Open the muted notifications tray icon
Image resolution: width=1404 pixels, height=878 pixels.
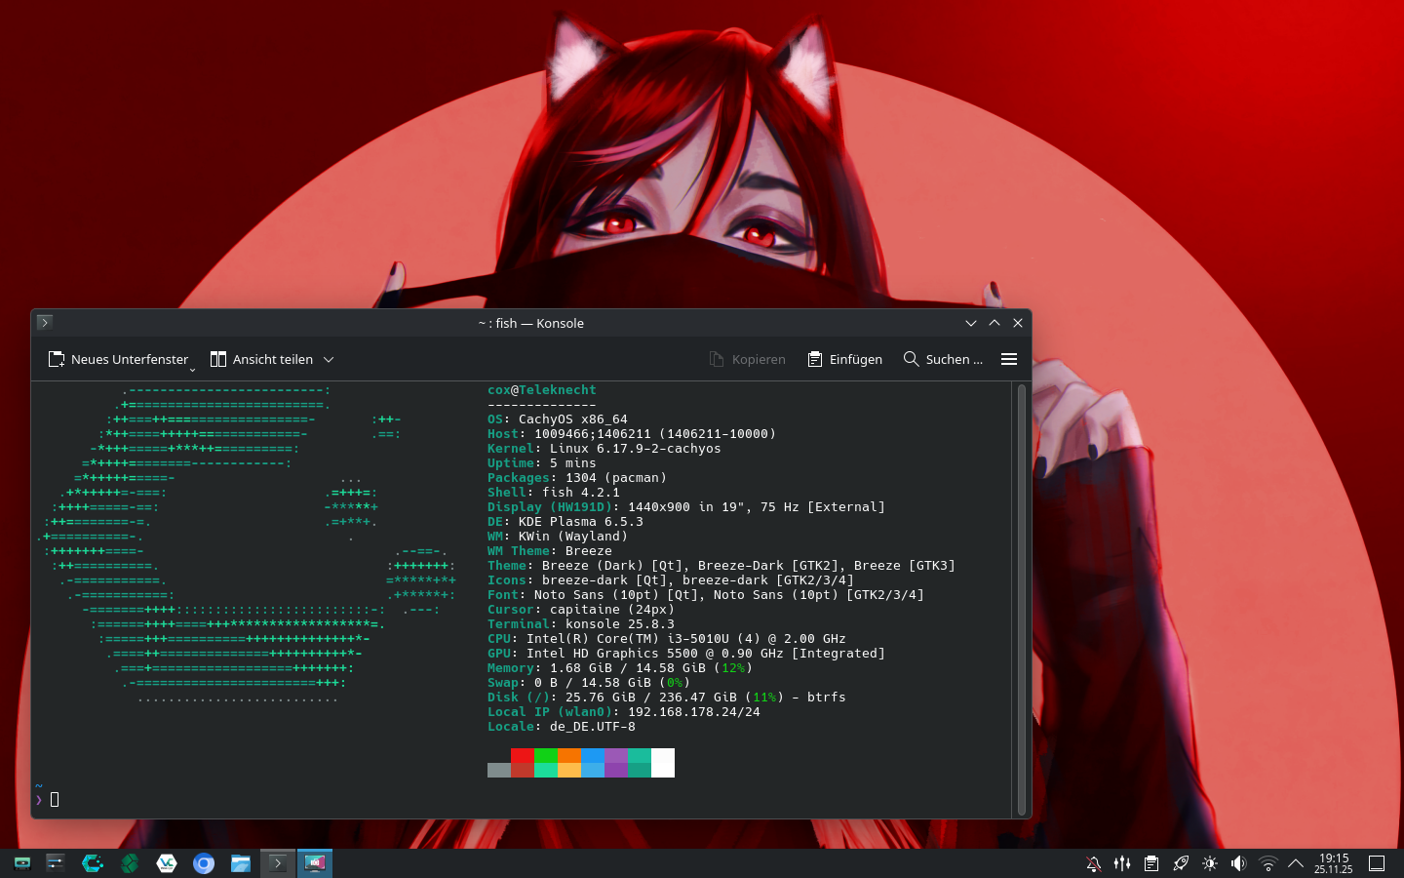(x=1094, y=863)
